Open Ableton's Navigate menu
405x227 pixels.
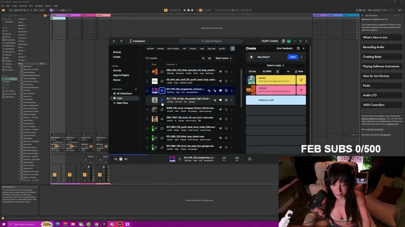39,6
